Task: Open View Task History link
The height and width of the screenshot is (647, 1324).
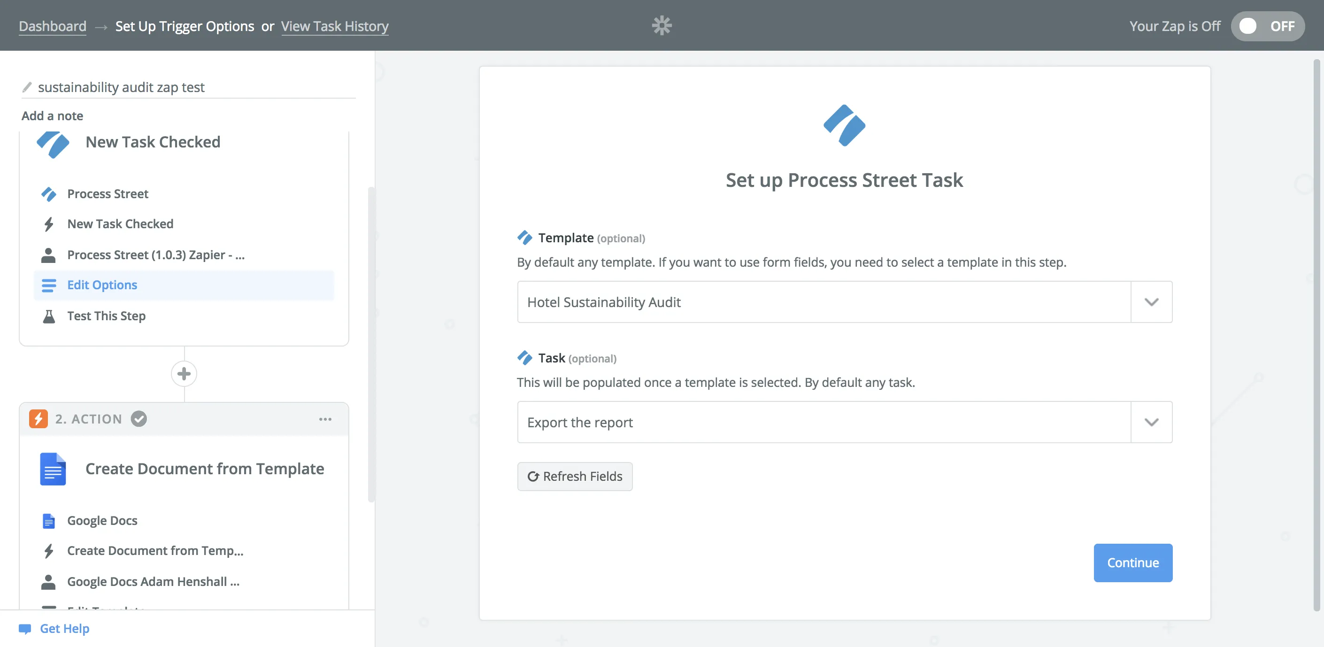Action: 335,26
